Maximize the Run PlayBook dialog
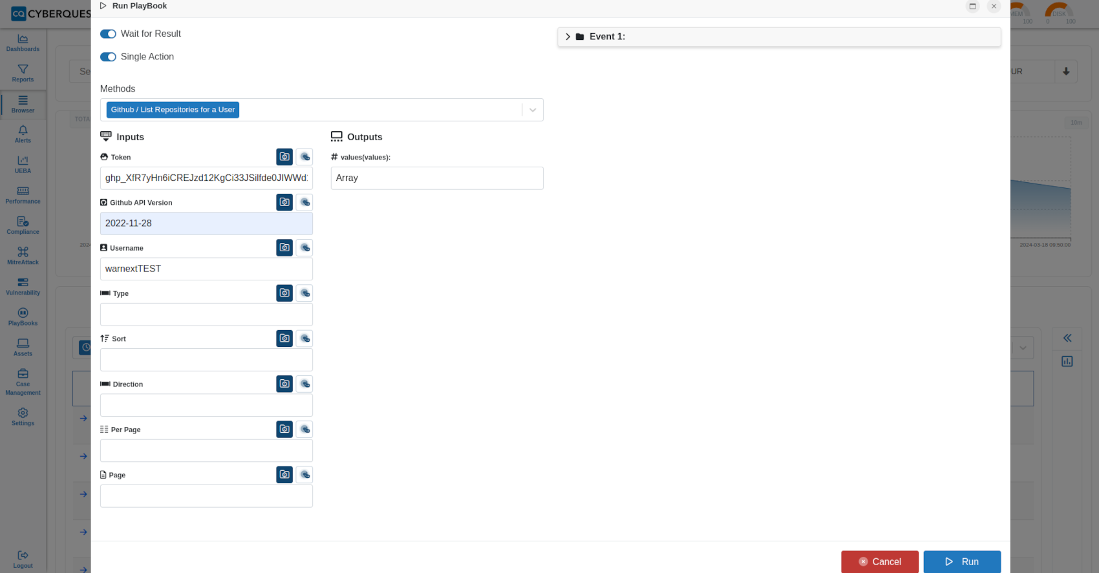 click(x=972, y=6)
